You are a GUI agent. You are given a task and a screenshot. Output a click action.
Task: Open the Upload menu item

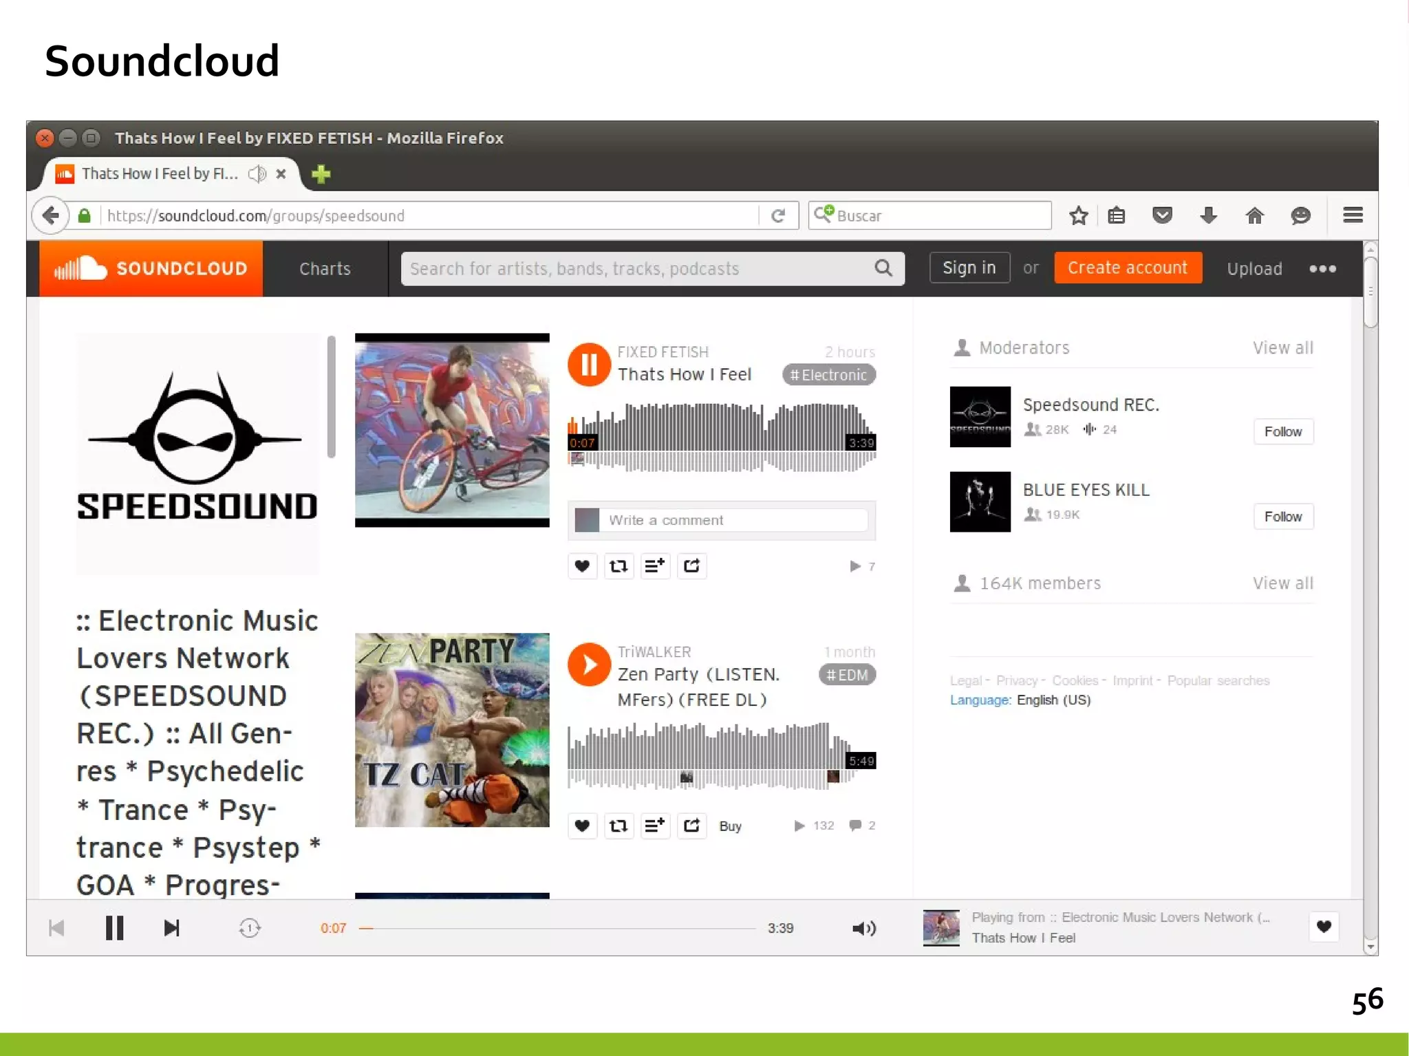tap(1254, 269)
